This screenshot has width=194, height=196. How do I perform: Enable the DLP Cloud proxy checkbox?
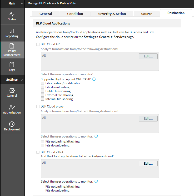click(x=38, y=107)
